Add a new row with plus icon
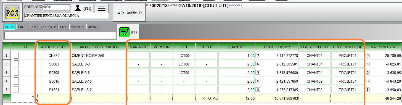 [x=33, y=96]
